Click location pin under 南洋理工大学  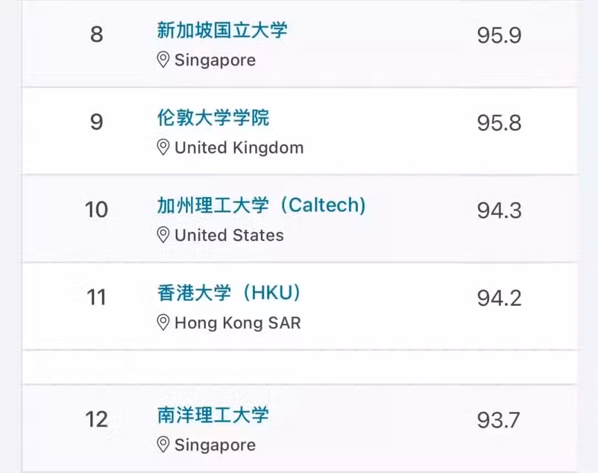click(x=163, y=445)
